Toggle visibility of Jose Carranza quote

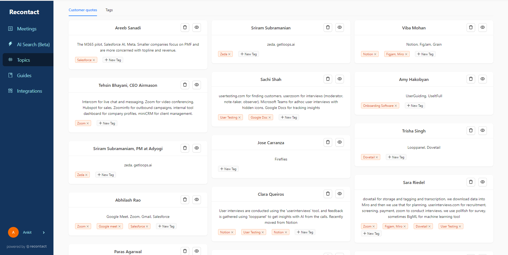340,142
